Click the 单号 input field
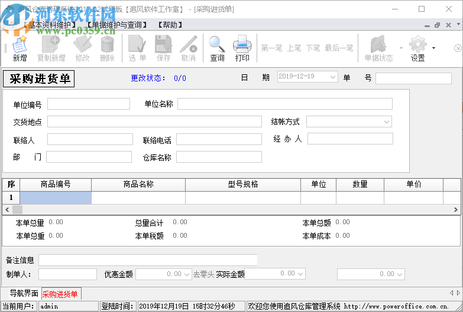 click(413, 78)
